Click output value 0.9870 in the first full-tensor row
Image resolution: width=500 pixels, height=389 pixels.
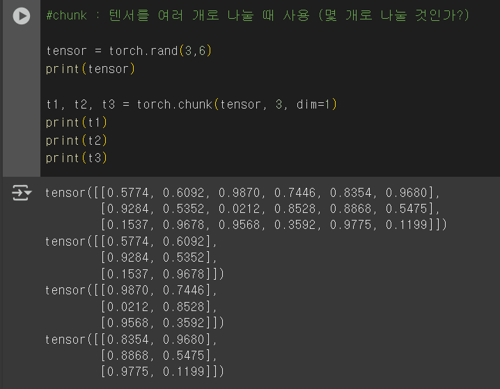click(x=239, y=193)
